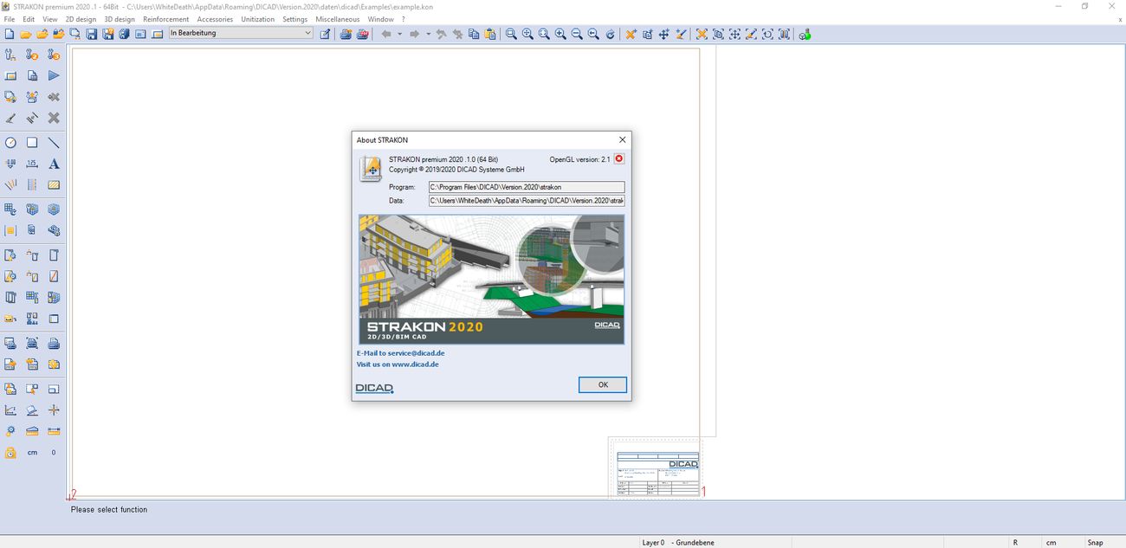
Task: Click the E-Mail to service@dicad.de link
Action: point(400,353)
